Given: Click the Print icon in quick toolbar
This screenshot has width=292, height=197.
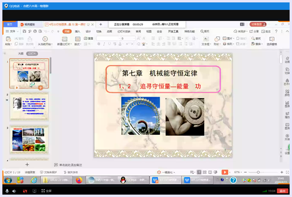Looking at the screenshot, I should 35,31.
